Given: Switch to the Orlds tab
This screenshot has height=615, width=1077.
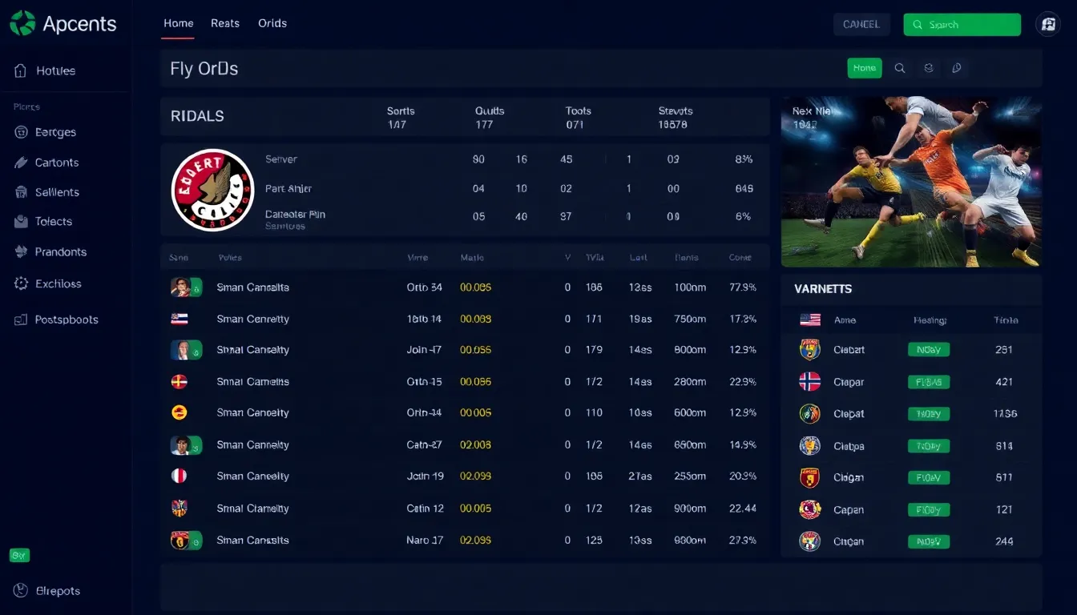Looking at the screenshot, I should click(272, 23).
